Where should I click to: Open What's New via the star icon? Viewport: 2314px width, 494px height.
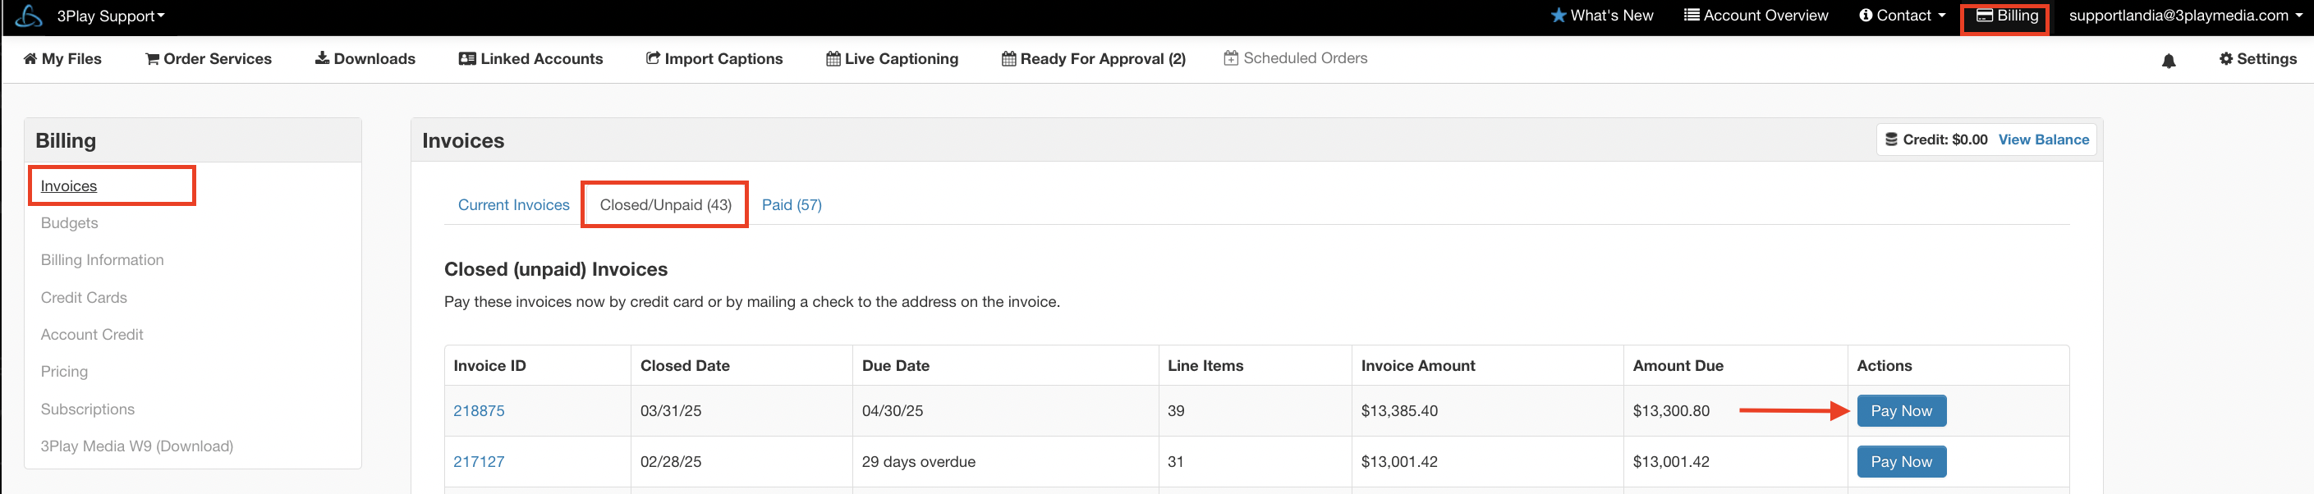(1559, 16)
